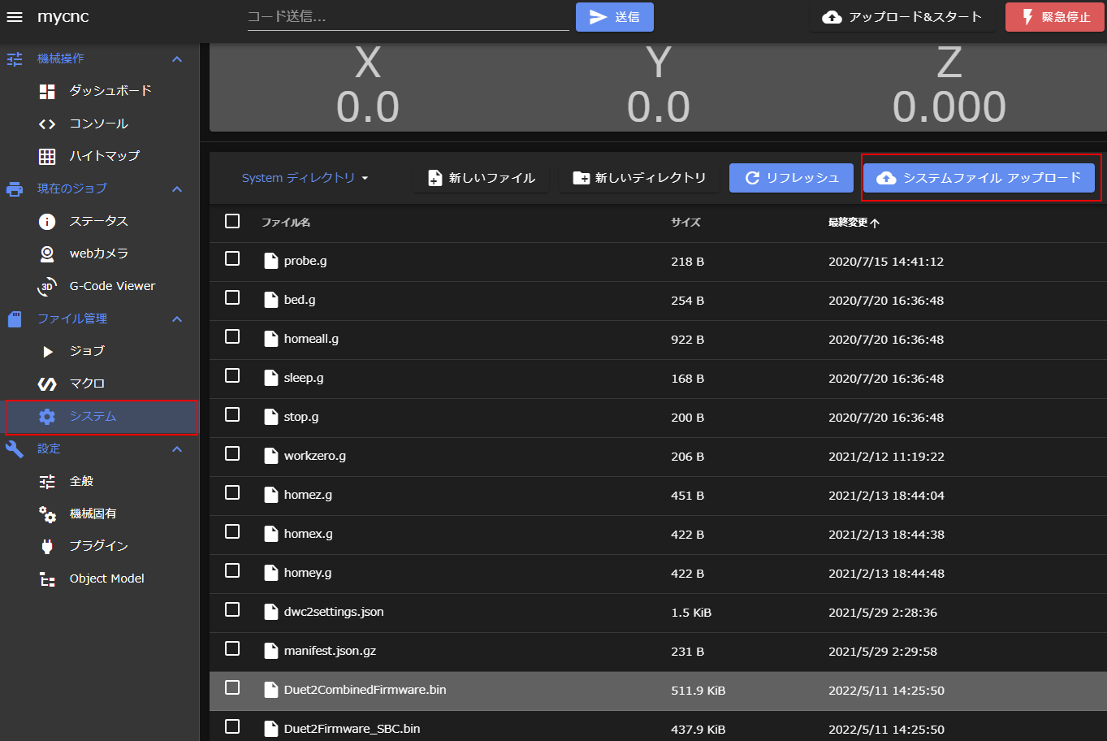Check the box for Duet2Firmware_SBC.bin
This screenshot has height=741, width=1107.
pyautogui.click(x=232, y=726)
